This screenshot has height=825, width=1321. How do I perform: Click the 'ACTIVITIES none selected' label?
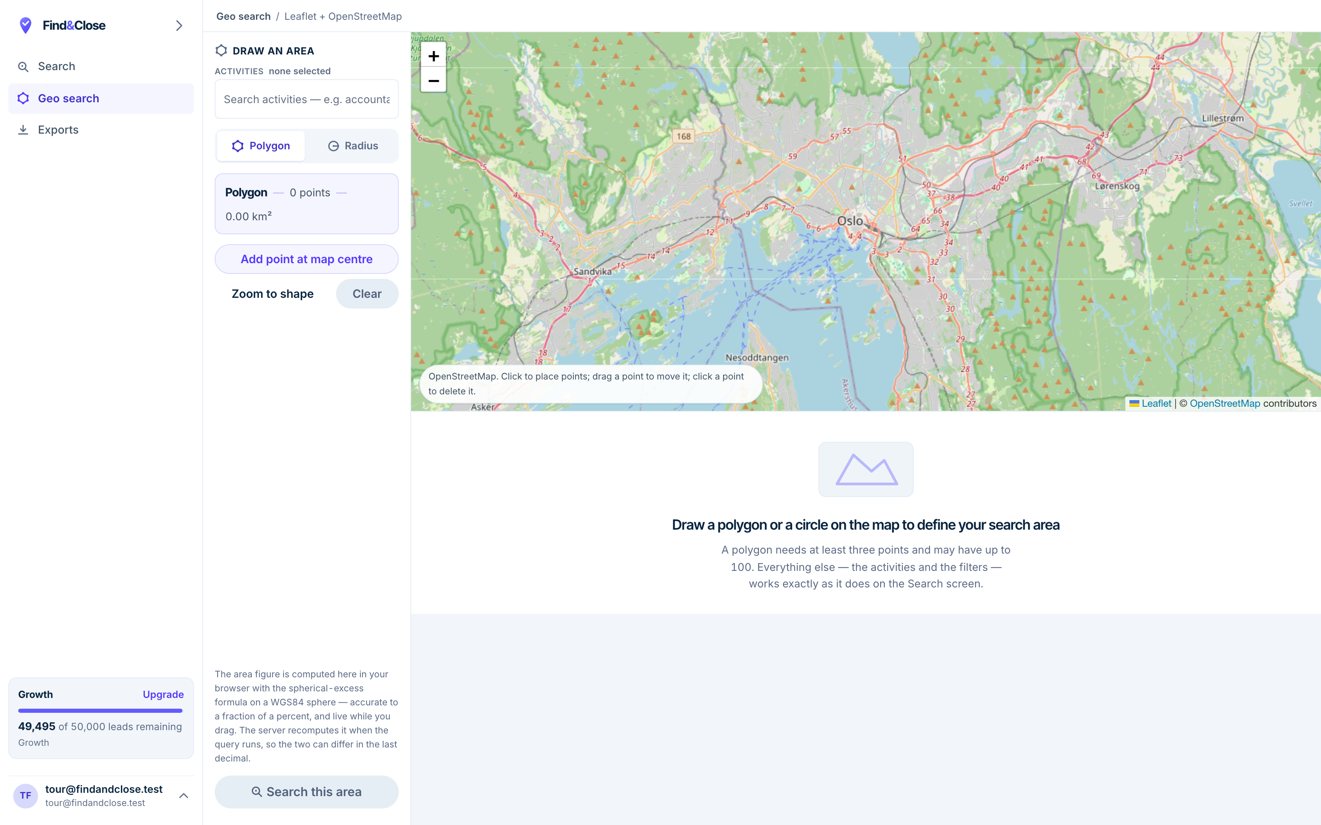click(272, 71)
